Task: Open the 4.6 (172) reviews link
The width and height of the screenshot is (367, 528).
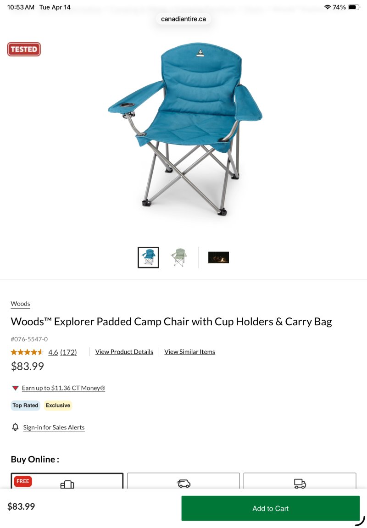Action: tap(63, 352)
